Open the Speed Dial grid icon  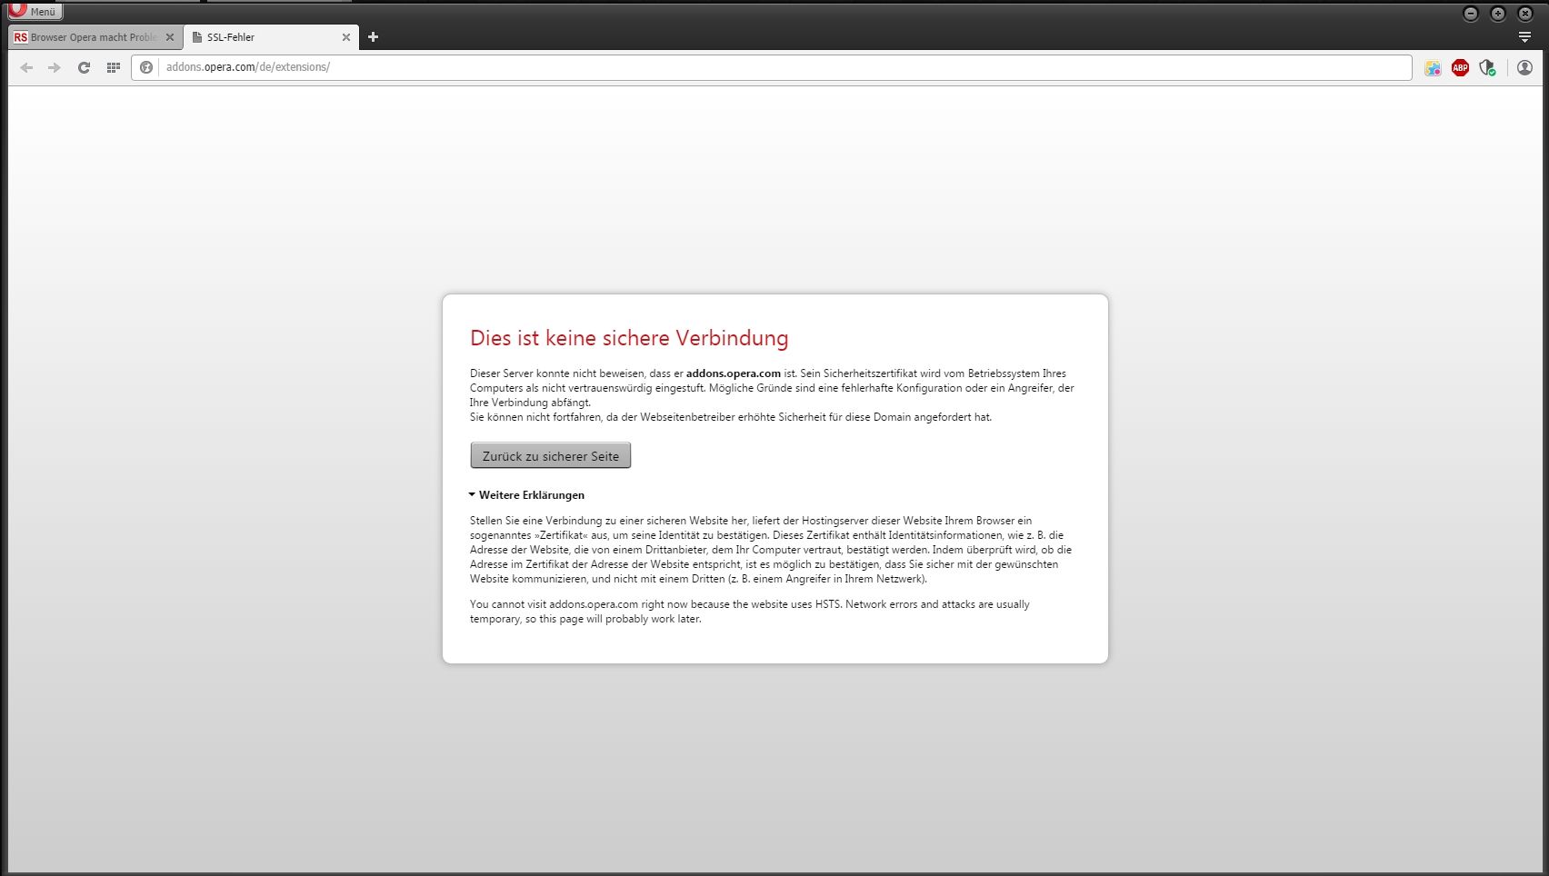point(113,67)
